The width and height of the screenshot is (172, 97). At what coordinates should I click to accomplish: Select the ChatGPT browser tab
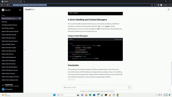tap(12, 2)
